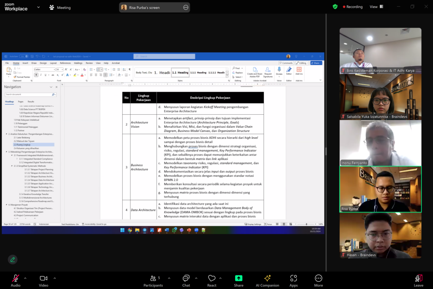
Task: Click the green encryption shield icon
Action: pos(335,7)
